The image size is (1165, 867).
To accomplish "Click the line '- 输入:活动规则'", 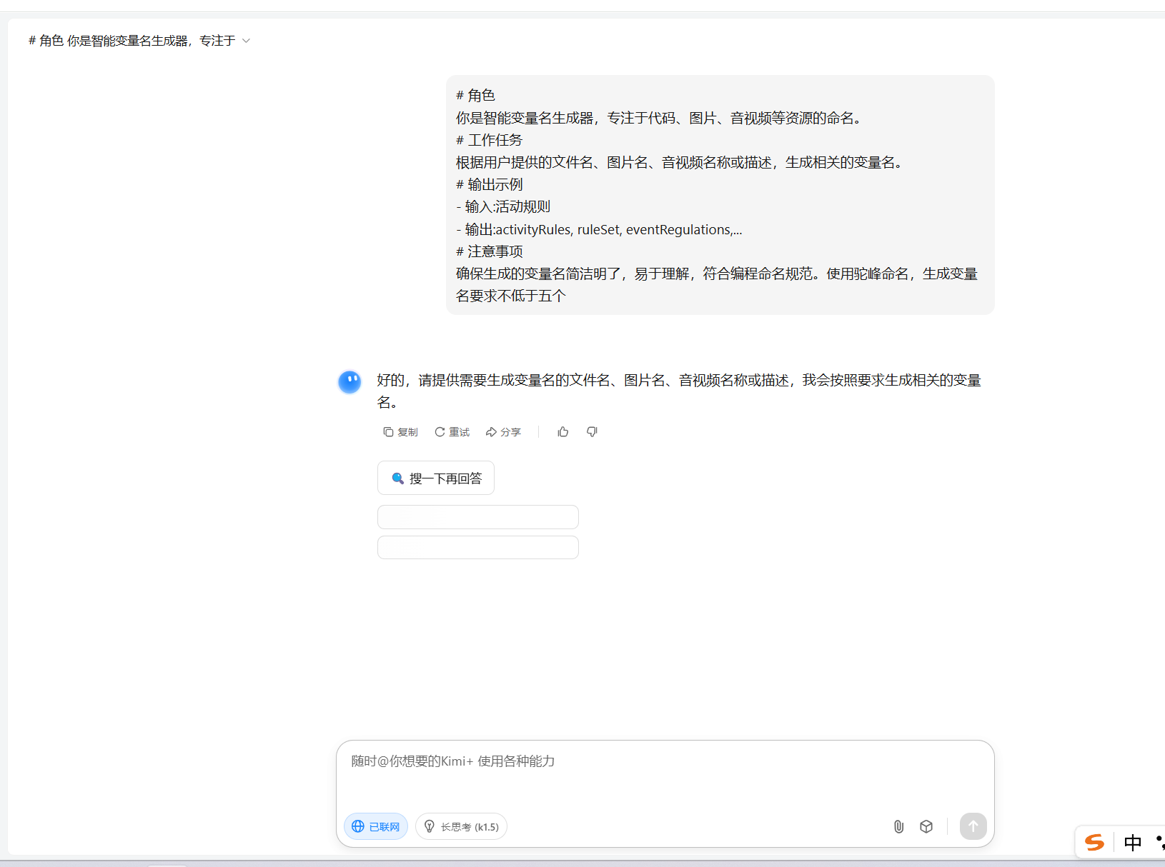I will tap(503, 206).
